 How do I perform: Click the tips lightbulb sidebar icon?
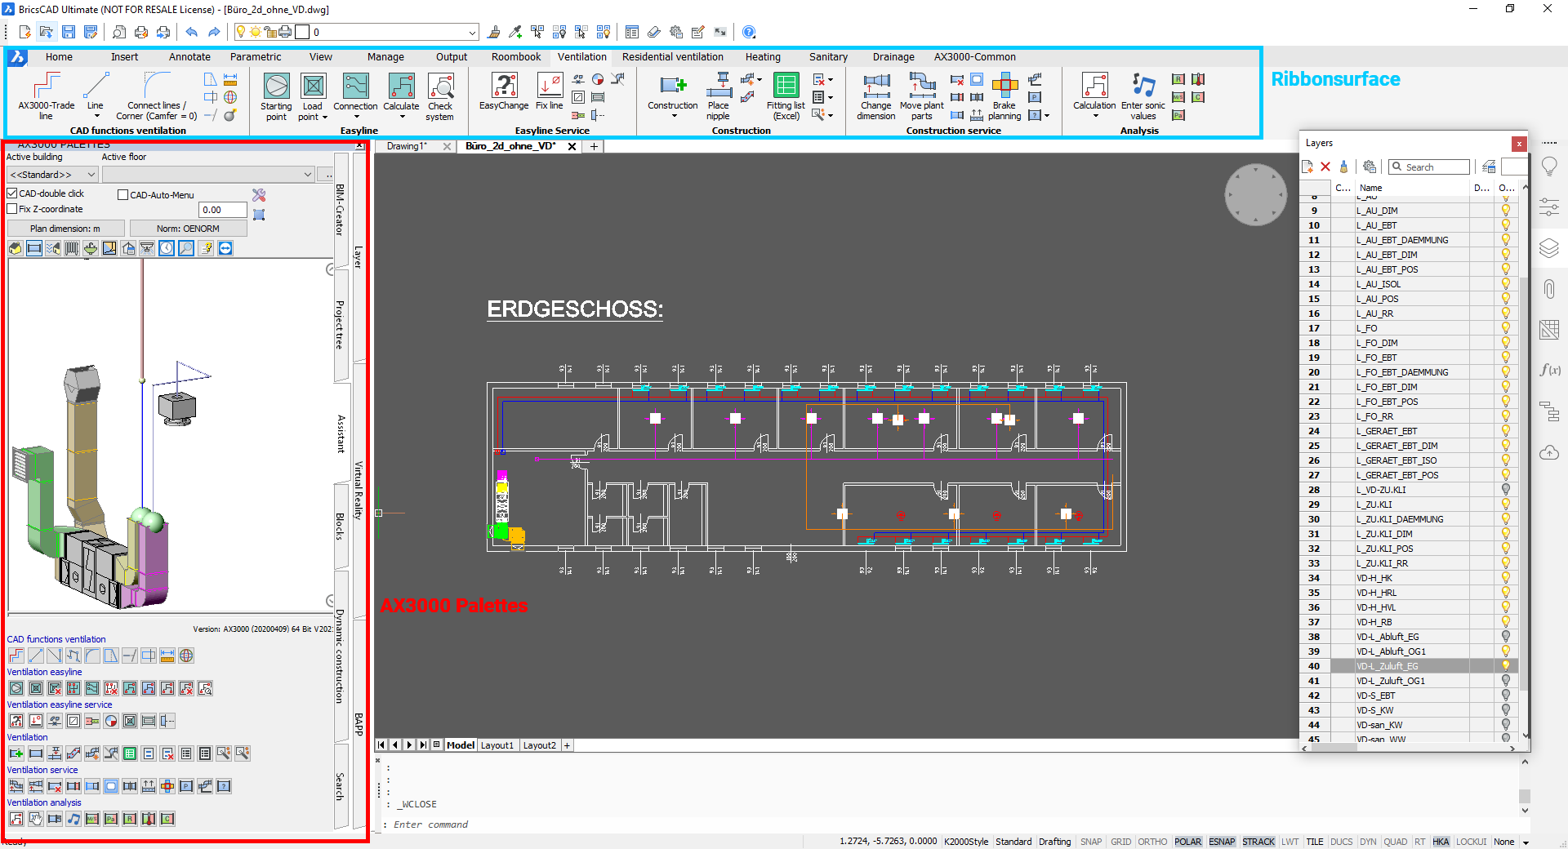[x=1549, y=167]
